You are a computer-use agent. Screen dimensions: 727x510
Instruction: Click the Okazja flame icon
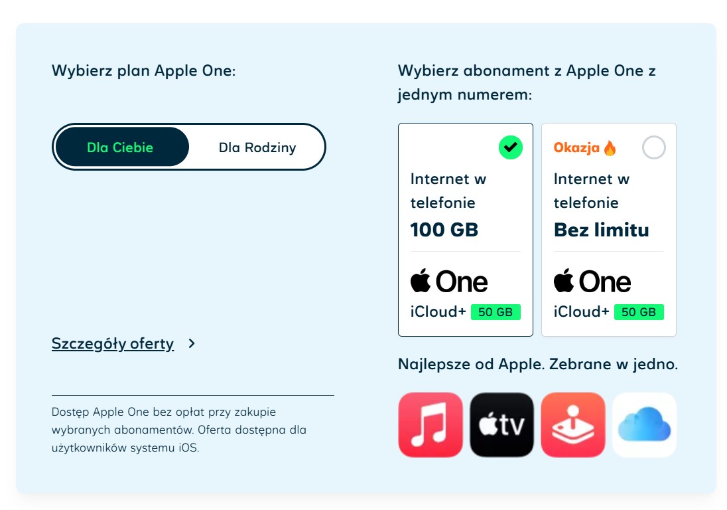[610, 148]
